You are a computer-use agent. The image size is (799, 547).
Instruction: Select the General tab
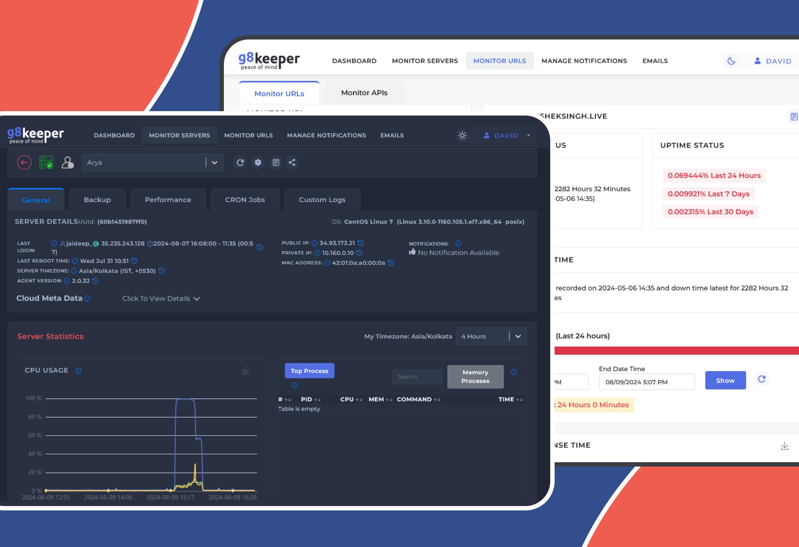[x=36, y=200]
